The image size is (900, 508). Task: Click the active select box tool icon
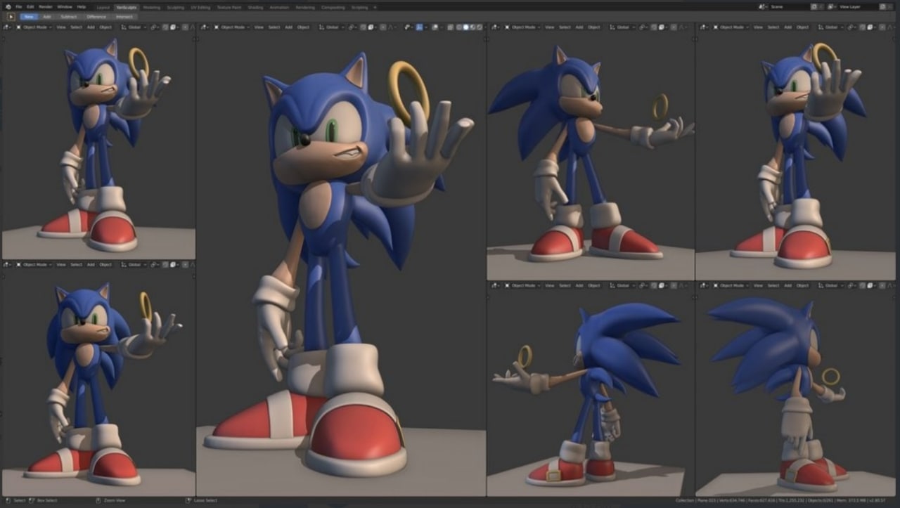pos(11,16)
